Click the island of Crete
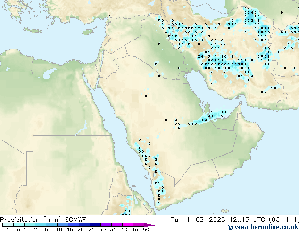The height and width of the screenshot is (231, 299). coord(32,30)
